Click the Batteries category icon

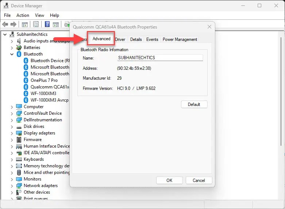click(19, 47)
